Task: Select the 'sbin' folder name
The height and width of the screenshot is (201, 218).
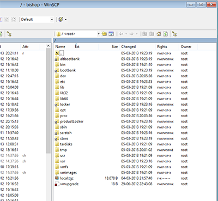Action: click(63, 127)
